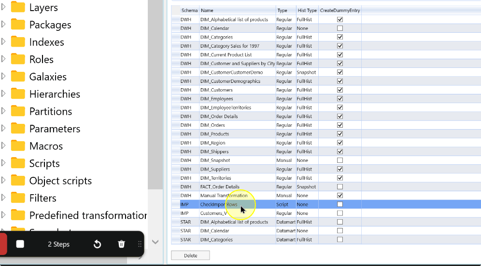Click the Parameters folder icon
The image size is (481, 266).
tap(18, 128)
